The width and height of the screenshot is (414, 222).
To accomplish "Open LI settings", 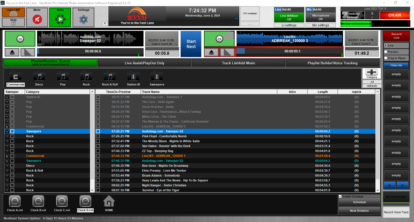I will tap(289, 25).
